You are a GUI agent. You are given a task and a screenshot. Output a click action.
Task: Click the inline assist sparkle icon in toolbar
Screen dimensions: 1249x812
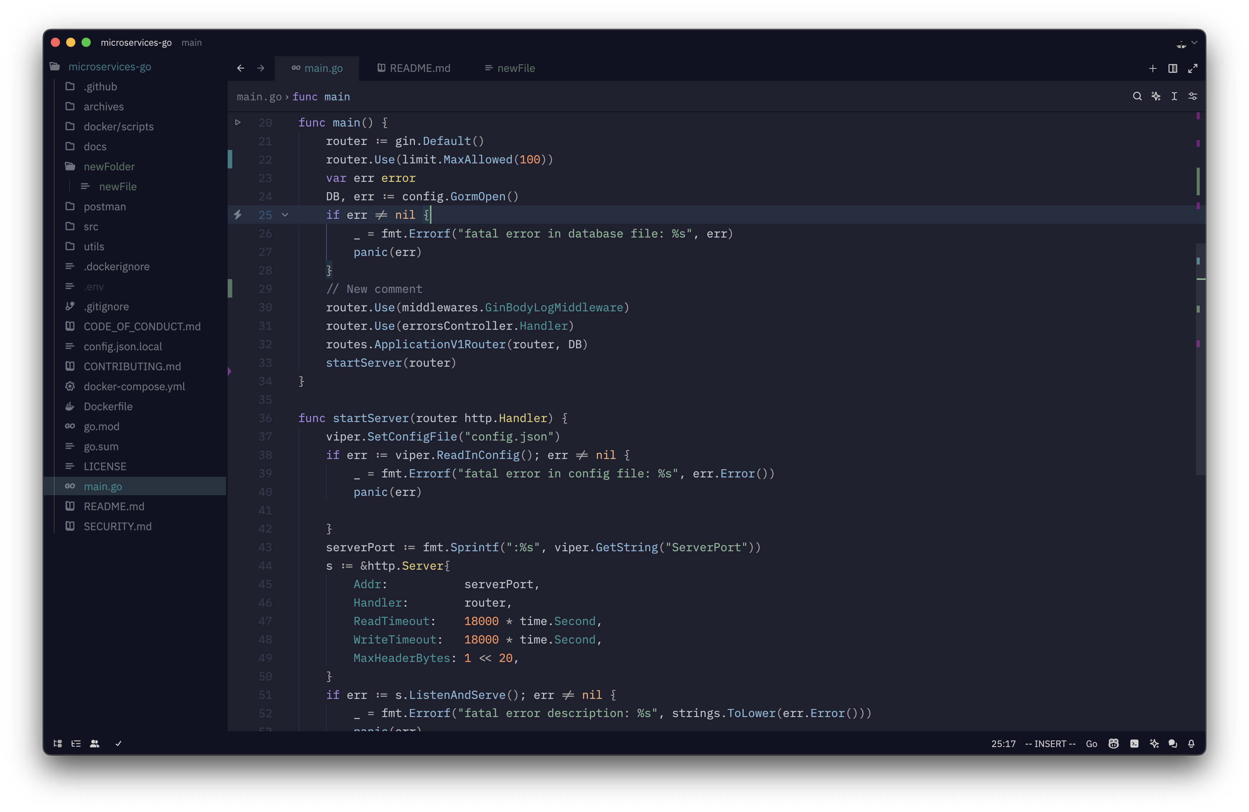coord(1156,97)
